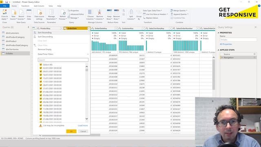
Task: Open the Data Type: Date/Time dropdown
Action: coord(153,11)
